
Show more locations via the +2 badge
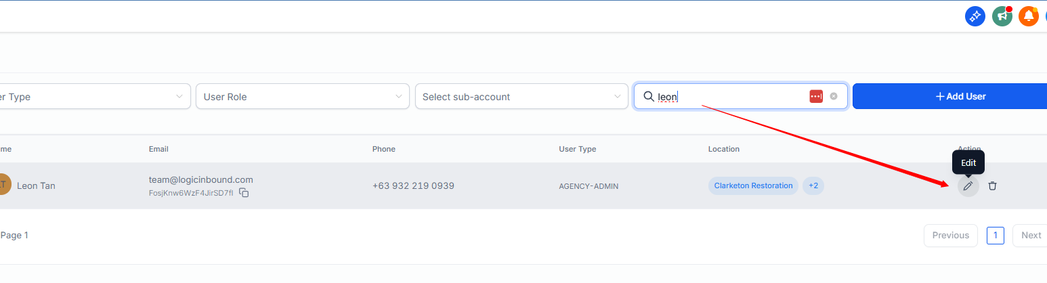[x=813, y=186]
